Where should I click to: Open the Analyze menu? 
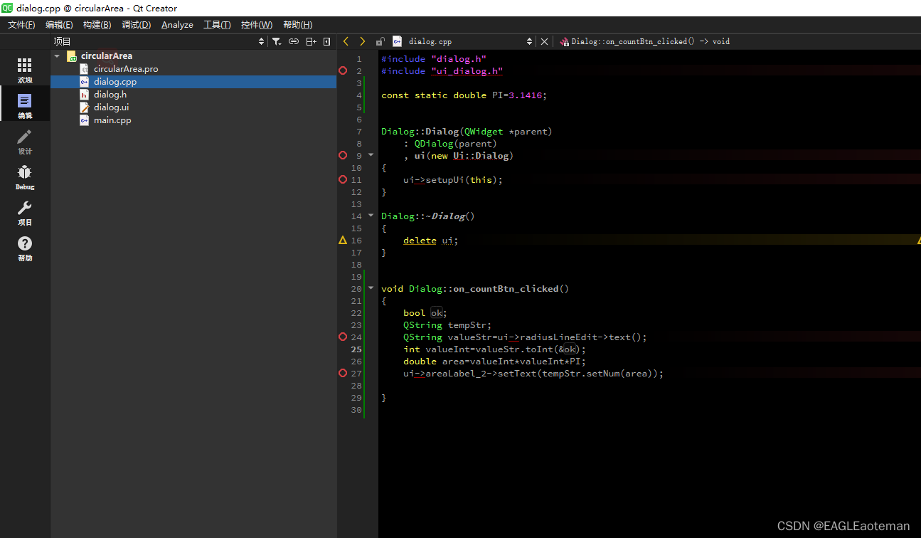click(177, 25)
